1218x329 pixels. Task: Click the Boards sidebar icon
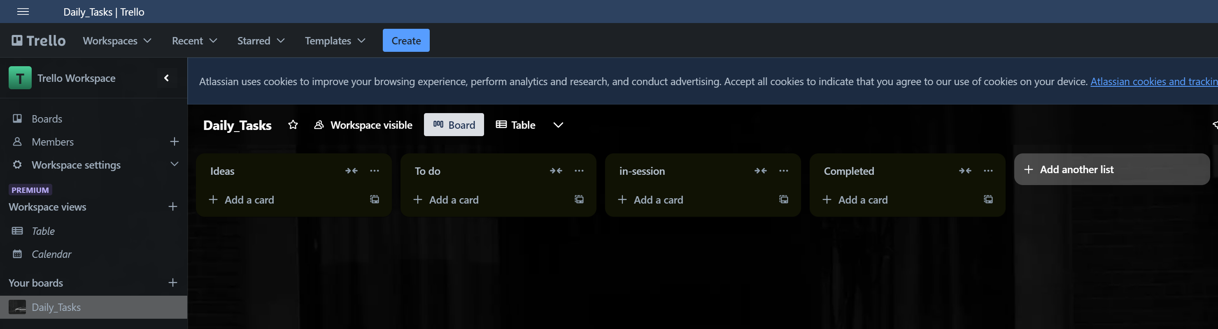18,118
